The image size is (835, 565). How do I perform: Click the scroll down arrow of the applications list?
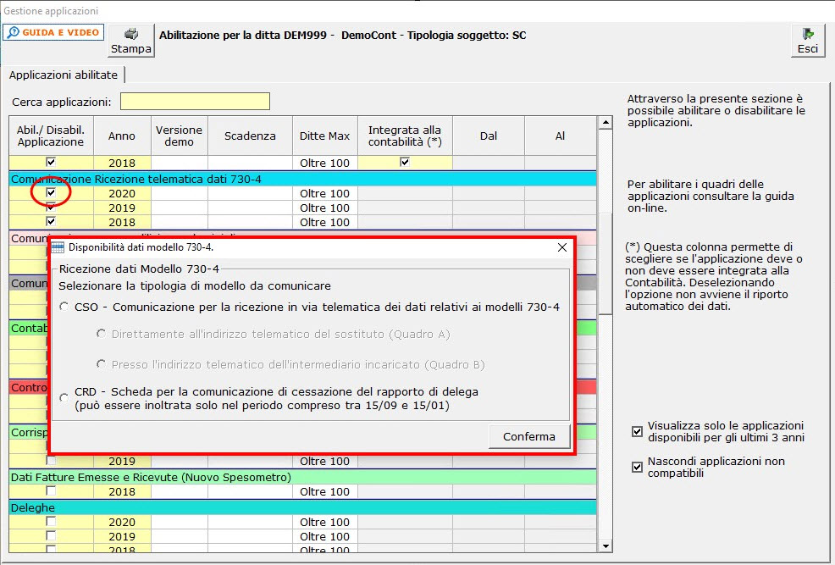(606, 546)
